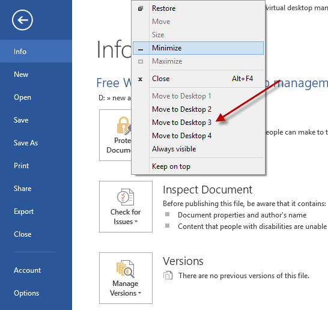Open the Account page
Screen dimensions: 328x310
pos(27,270)
